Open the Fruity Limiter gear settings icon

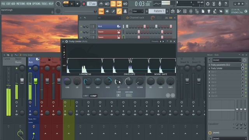(x=67, y=42)
